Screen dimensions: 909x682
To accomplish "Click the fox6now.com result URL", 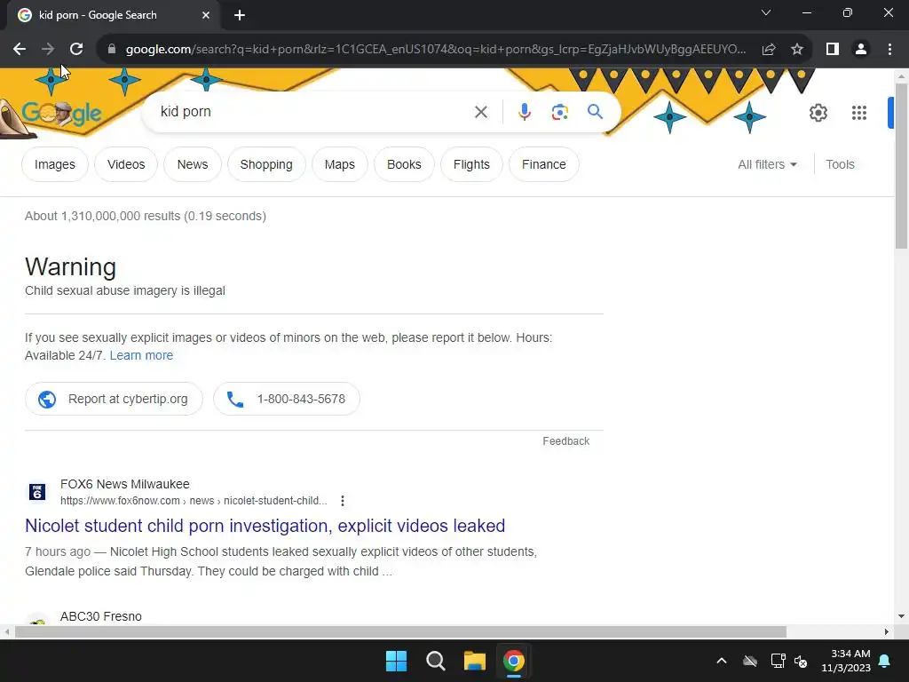I will pos(194,501).
